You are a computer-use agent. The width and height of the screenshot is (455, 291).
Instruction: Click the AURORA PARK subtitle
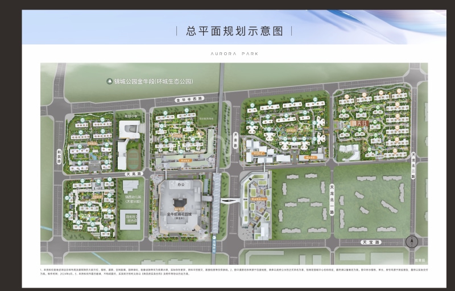[x=234, y=53]
